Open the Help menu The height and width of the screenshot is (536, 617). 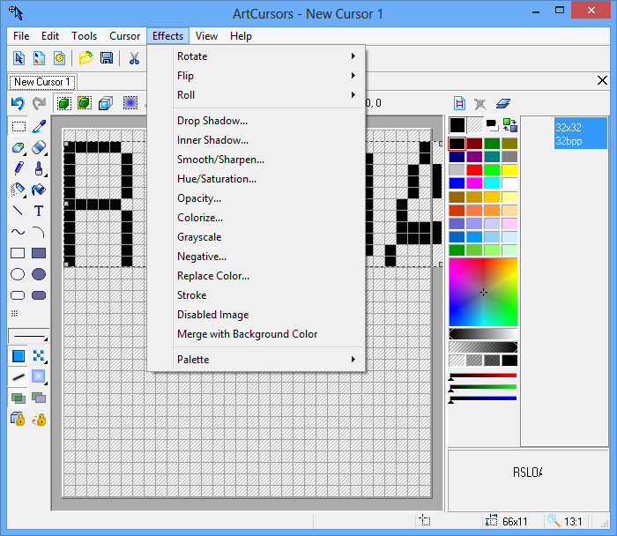[241, 36]
